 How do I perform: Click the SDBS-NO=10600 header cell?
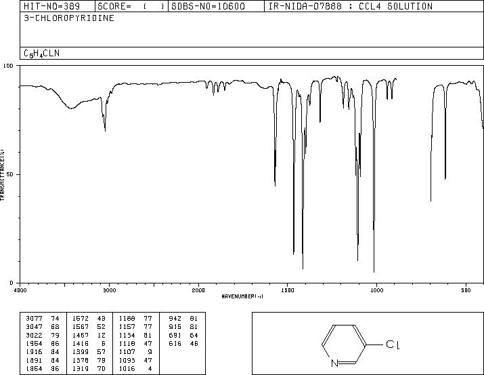coord(216,6)
